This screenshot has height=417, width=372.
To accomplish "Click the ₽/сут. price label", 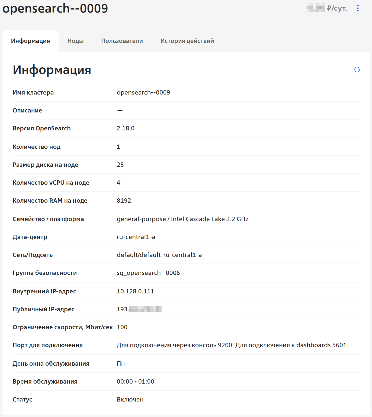I will 337,8.
